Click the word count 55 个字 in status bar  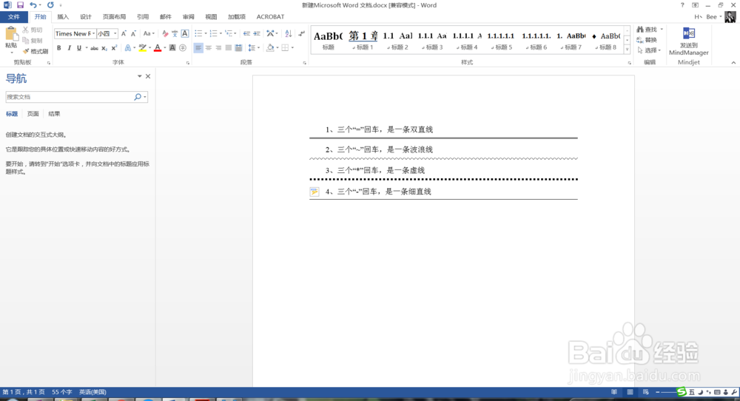click(62, 392)
